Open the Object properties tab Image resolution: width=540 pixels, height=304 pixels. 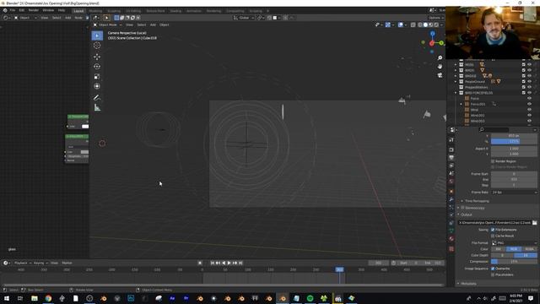(x=451, y=192)
